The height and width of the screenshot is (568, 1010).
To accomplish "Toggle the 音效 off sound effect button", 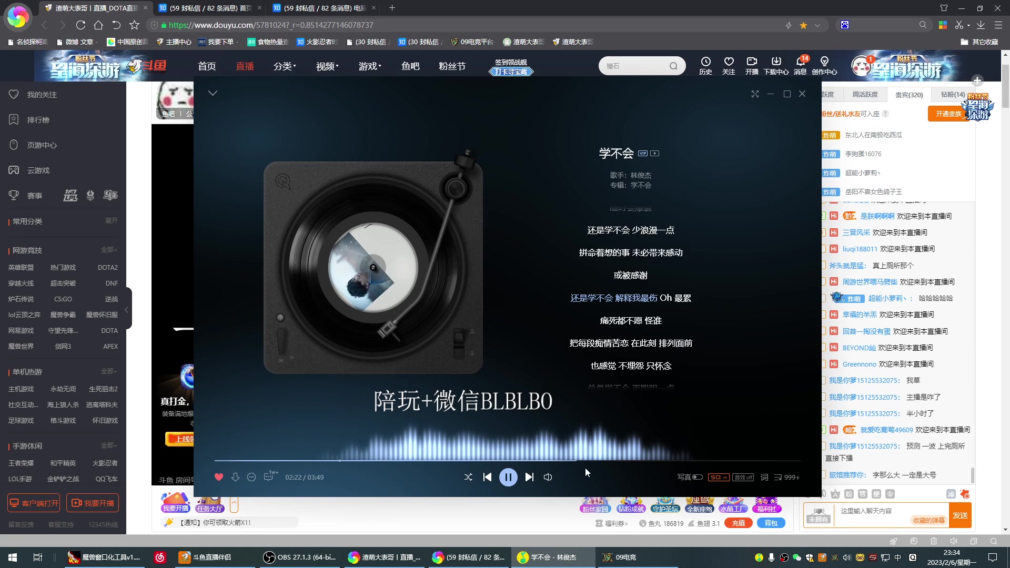I will 743,477.
